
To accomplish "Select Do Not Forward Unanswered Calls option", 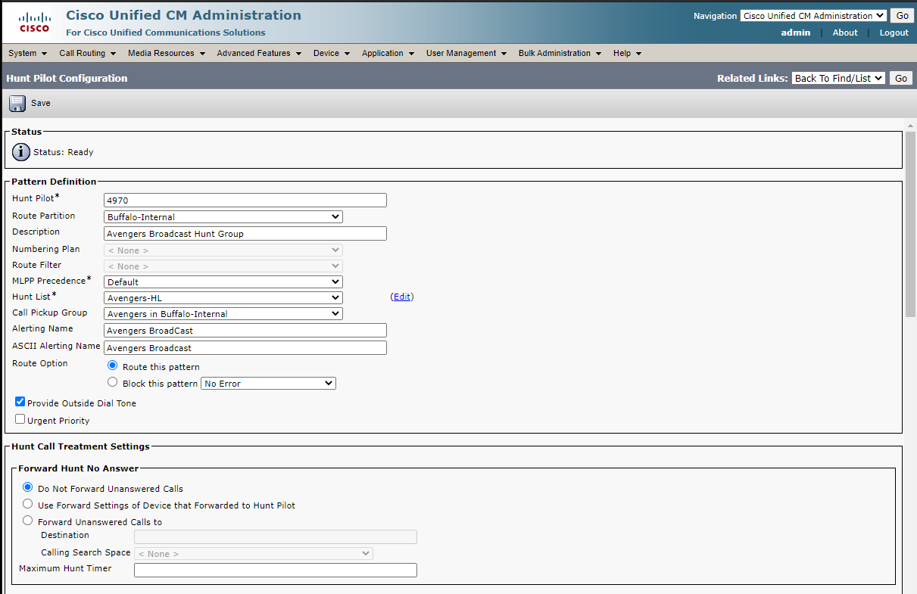I will (x=28, y=487).
